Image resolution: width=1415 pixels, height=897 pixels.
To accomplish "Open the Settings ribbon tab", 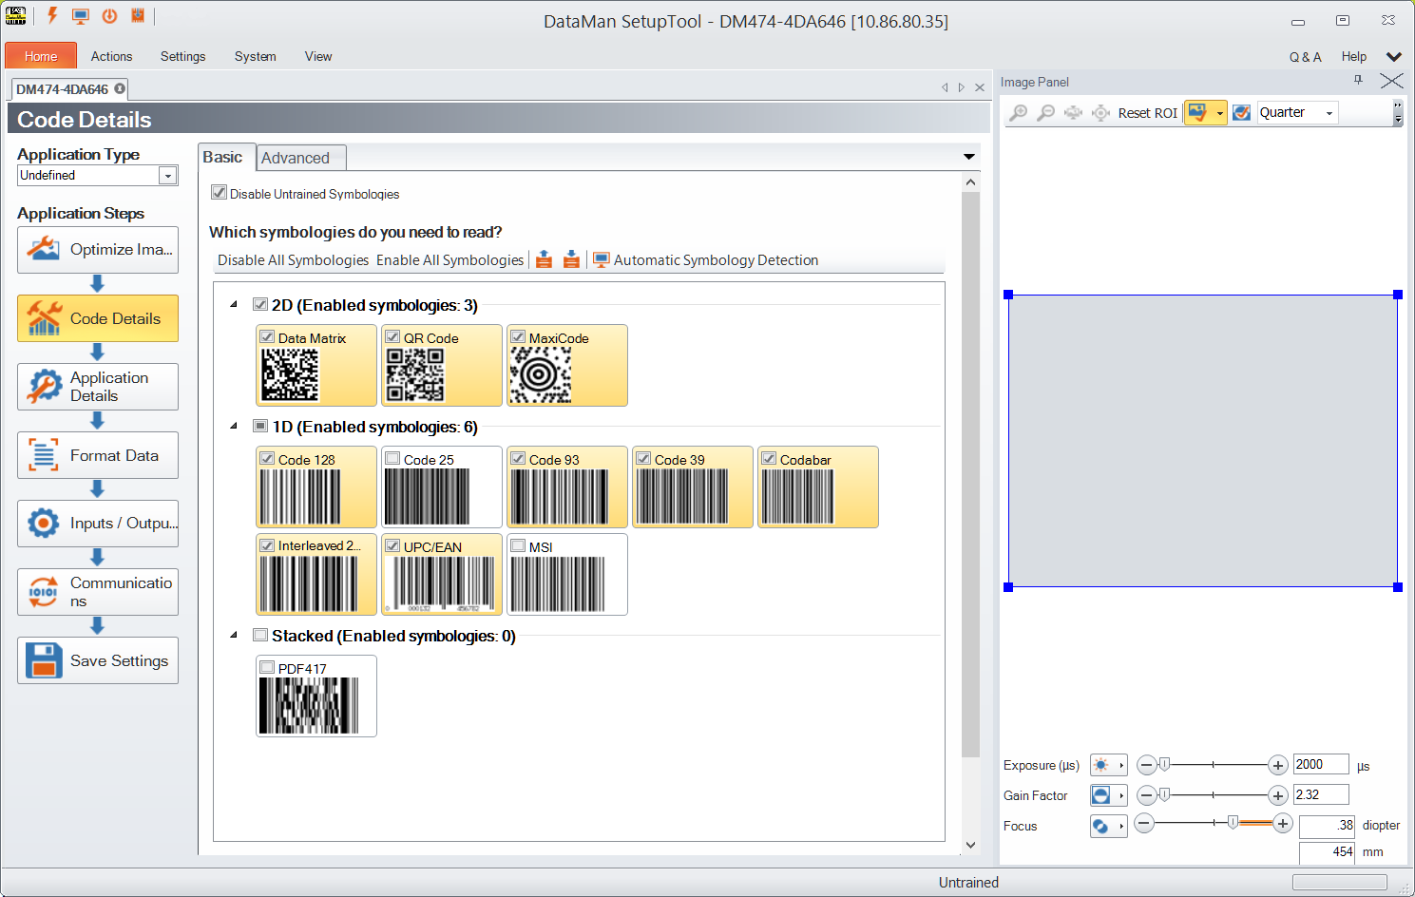I will click(182, 56).
